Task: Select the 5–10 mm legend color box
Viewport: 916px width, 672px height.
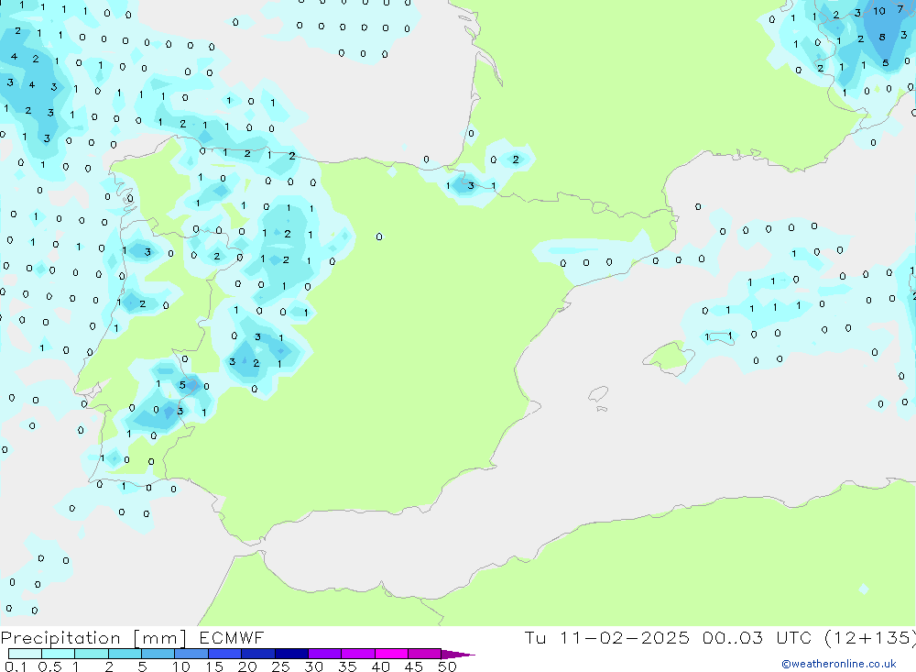Action: point(158,654)
